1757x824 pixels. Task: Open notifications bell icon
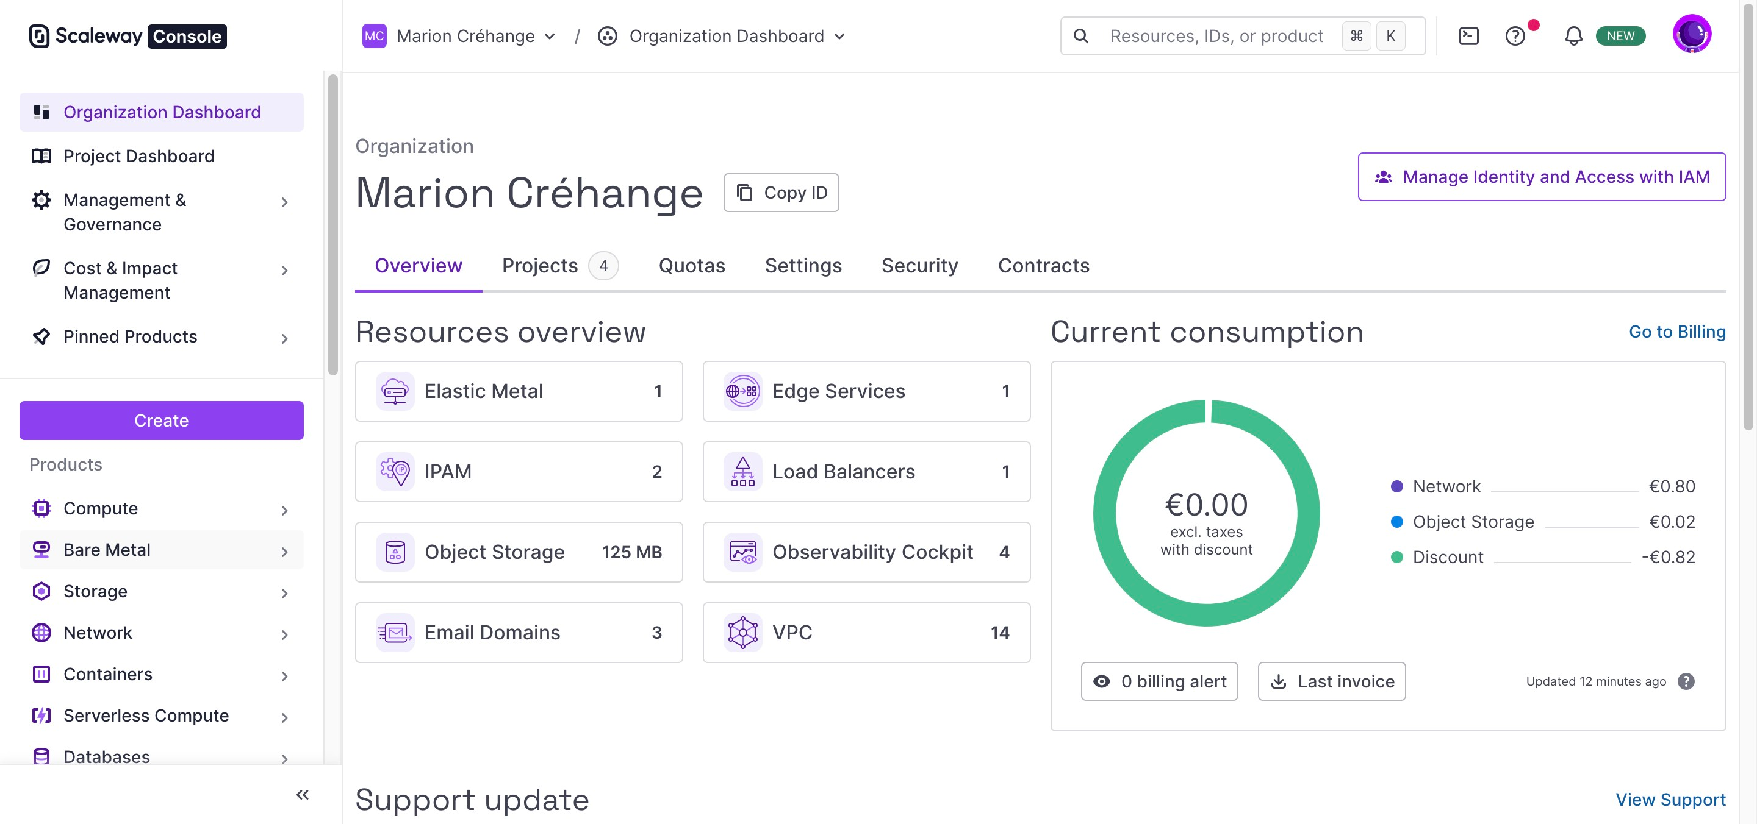[x=1573, y=36]
